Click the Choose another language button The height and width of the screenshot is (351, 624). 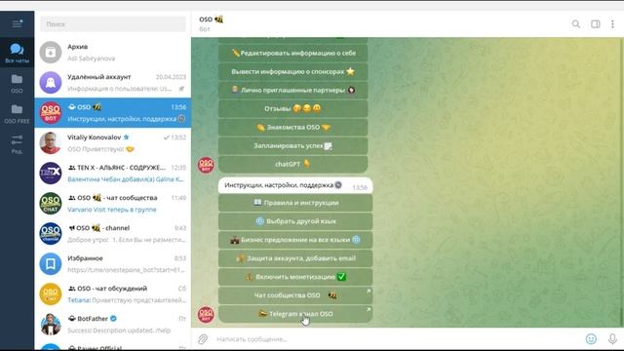point(295,221)
